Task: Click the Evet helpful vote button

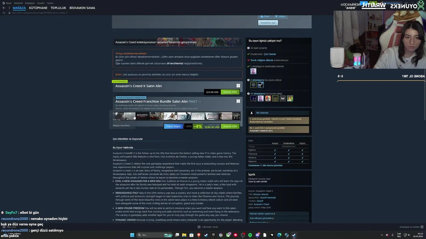Action: click(265, 16)
